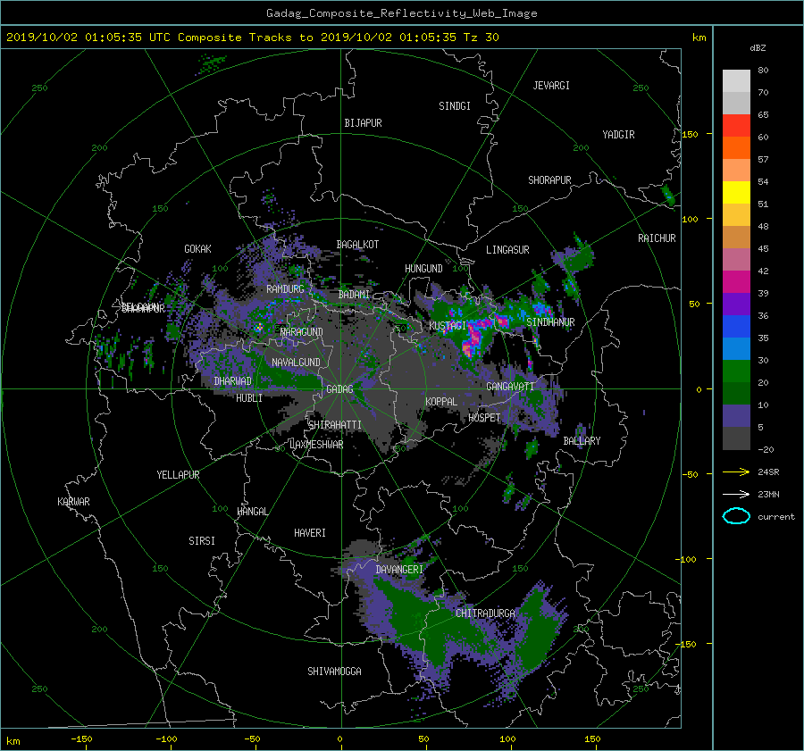Click the CHITRADURGA city label
This screenshot has height=751, width=804.
click(485, 613)
